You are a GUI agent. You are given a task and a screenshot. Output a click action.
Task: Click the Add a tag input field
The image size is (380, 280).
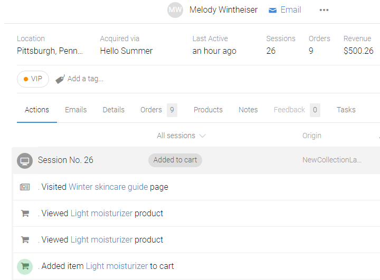(85, 79)
